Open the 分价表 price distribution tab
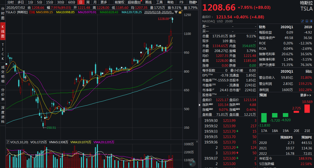314x168 pixels. (x=3, y=94)
